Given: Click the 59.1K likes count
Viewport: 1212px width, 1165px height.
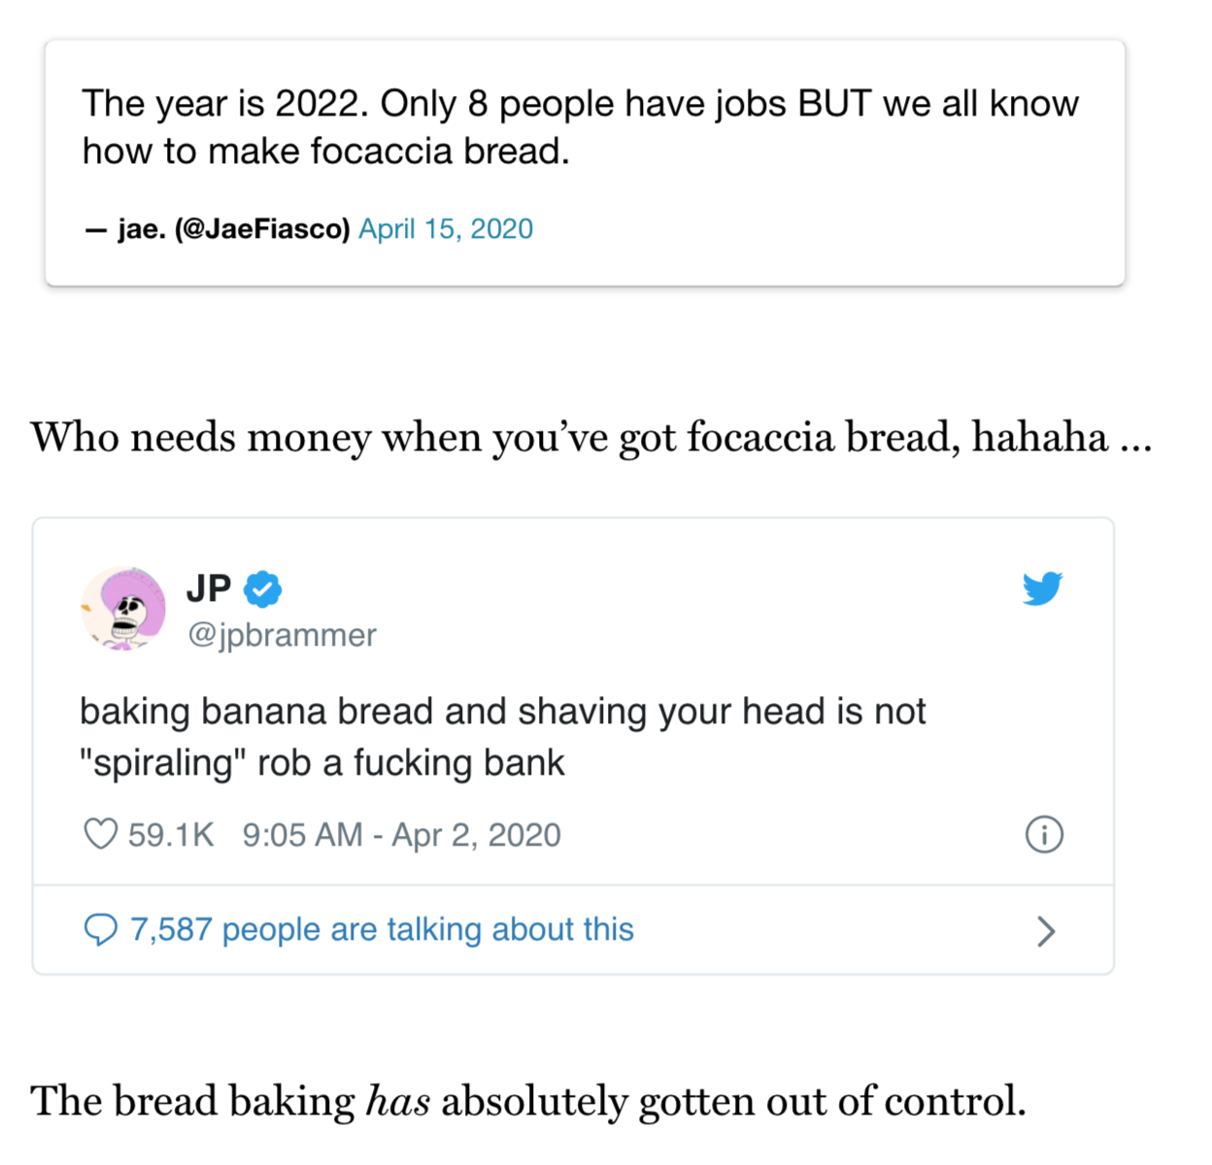Looking at the screenshot, I should pyautogui.click(x=171, y=835).
